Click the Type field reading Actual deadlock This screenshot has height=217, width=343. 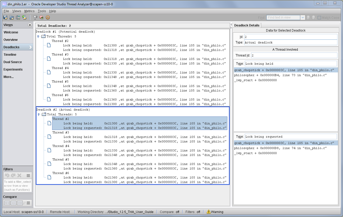click(x=290, y=42)
